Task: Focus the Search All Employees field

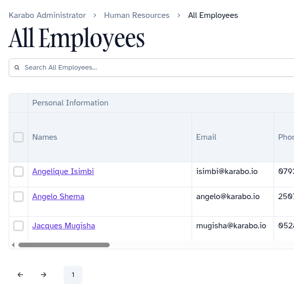Action: click(151, 68)
